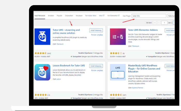Open the Andalan tab

pos(51,16)
